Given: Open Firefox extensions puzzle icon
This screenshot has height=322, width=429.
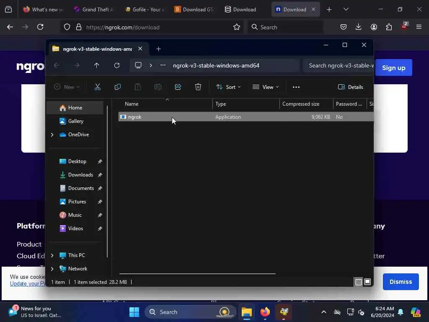Looking at the screenshot, I should tap(389, 27).
